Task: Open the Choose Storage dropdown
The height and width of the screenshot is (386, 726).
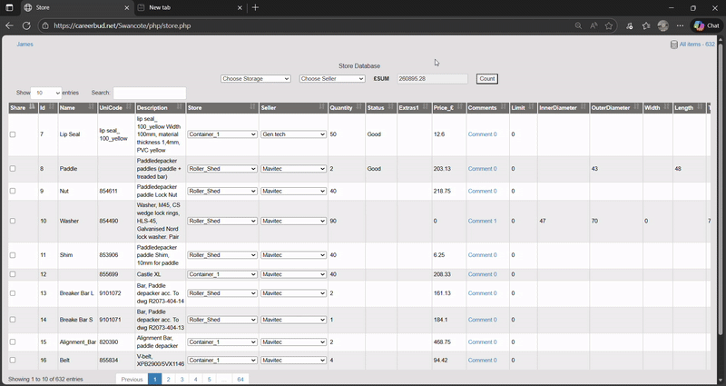Action: pyautogui.click(x=255, y=79)
